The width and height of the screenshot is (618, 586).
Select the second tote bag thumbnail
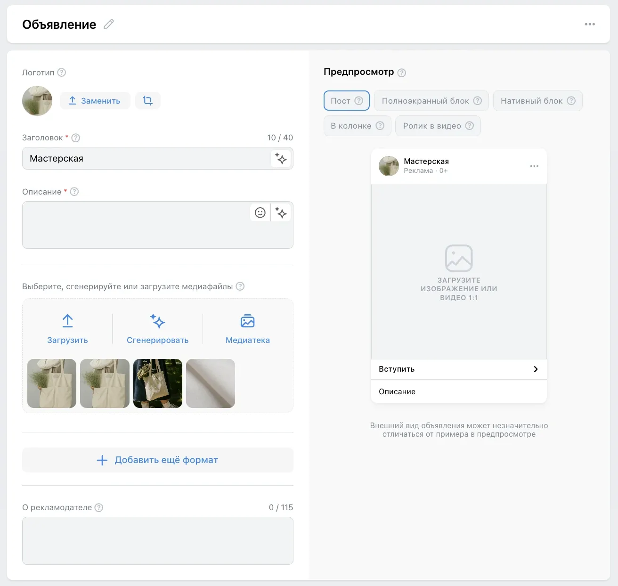tap(105, 383)
